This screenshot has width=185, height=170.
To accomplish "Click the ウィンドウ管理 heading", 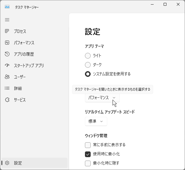I will point(96,136).
